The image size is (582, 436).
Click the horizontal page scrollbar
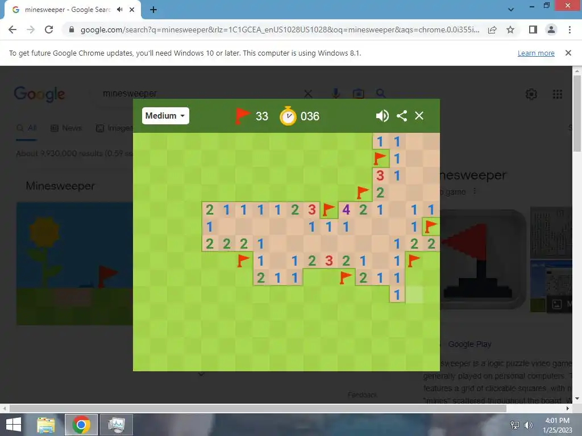(258, 408)
